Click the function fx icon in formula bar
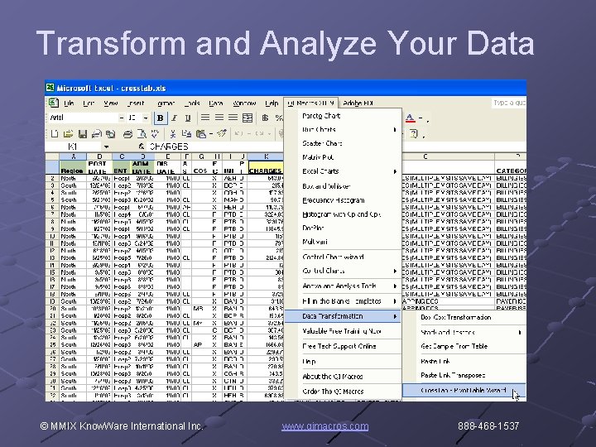This screenshot has width=596, height=447. 142,147
